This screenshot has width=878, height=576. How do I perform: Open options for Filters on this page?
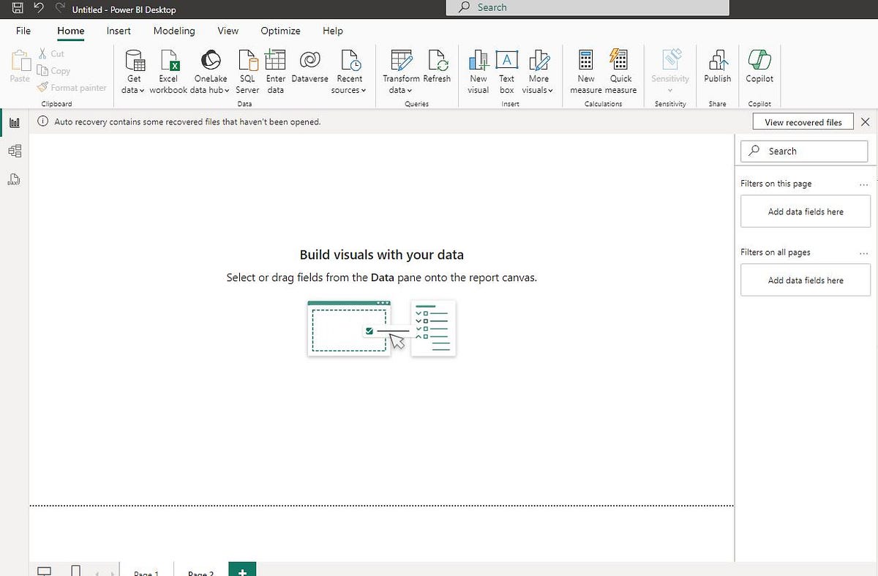point(864,184)
